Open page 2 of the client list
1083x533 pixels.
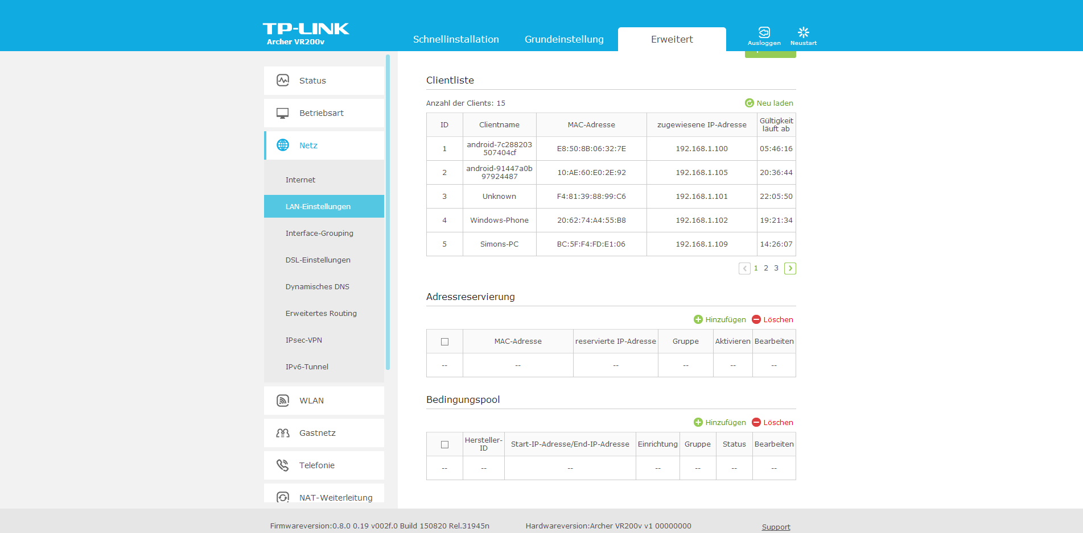(766, 268)
